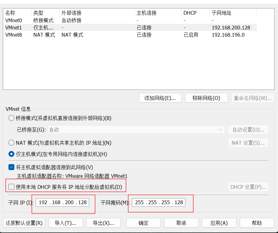The height and width of the screenshot is (233, 278).
Task: Click the NAT 设置(S)... button
Action: [x=248, y=143]
